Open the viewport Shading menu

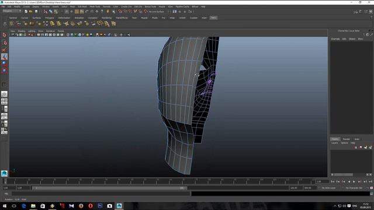pos(22,31)
